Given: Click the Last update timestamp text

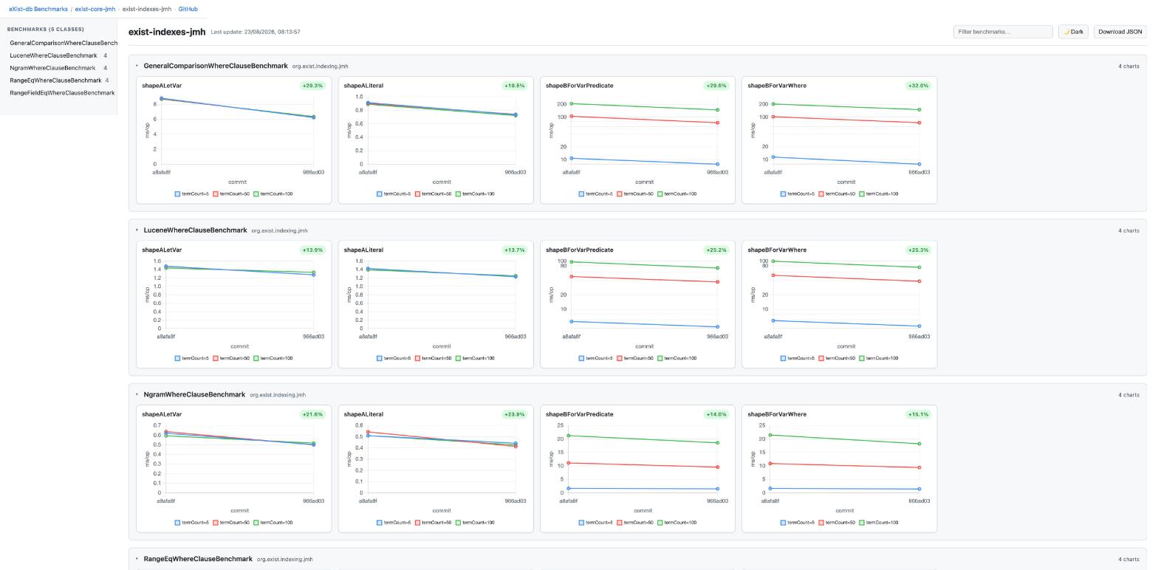Looking at the screenshot, I should click(256, 32).
